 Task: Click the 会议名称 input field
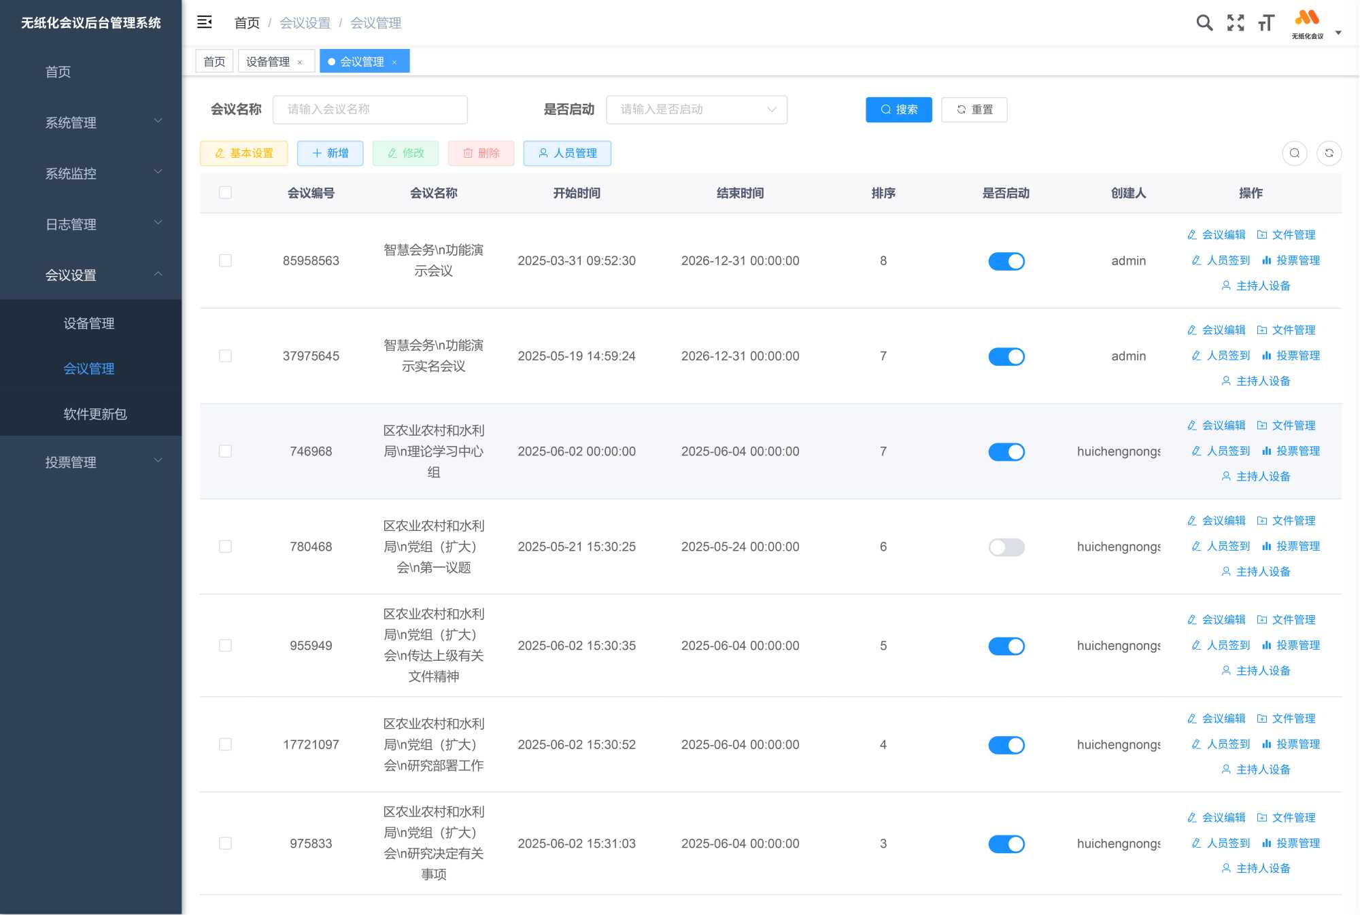coord(370,109)
